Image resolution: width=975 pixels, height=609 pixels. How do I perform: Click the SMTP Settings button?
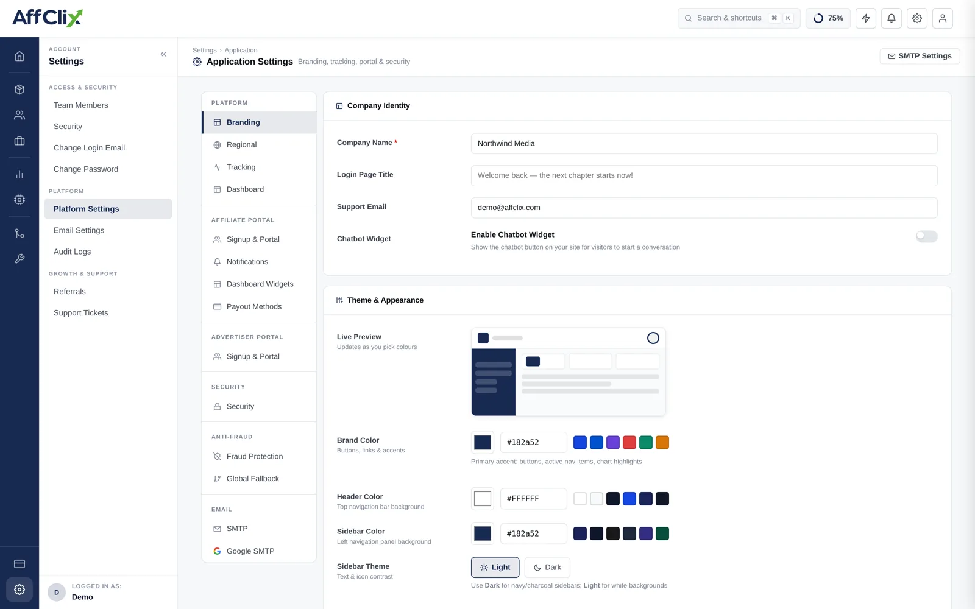pos(920,56)
